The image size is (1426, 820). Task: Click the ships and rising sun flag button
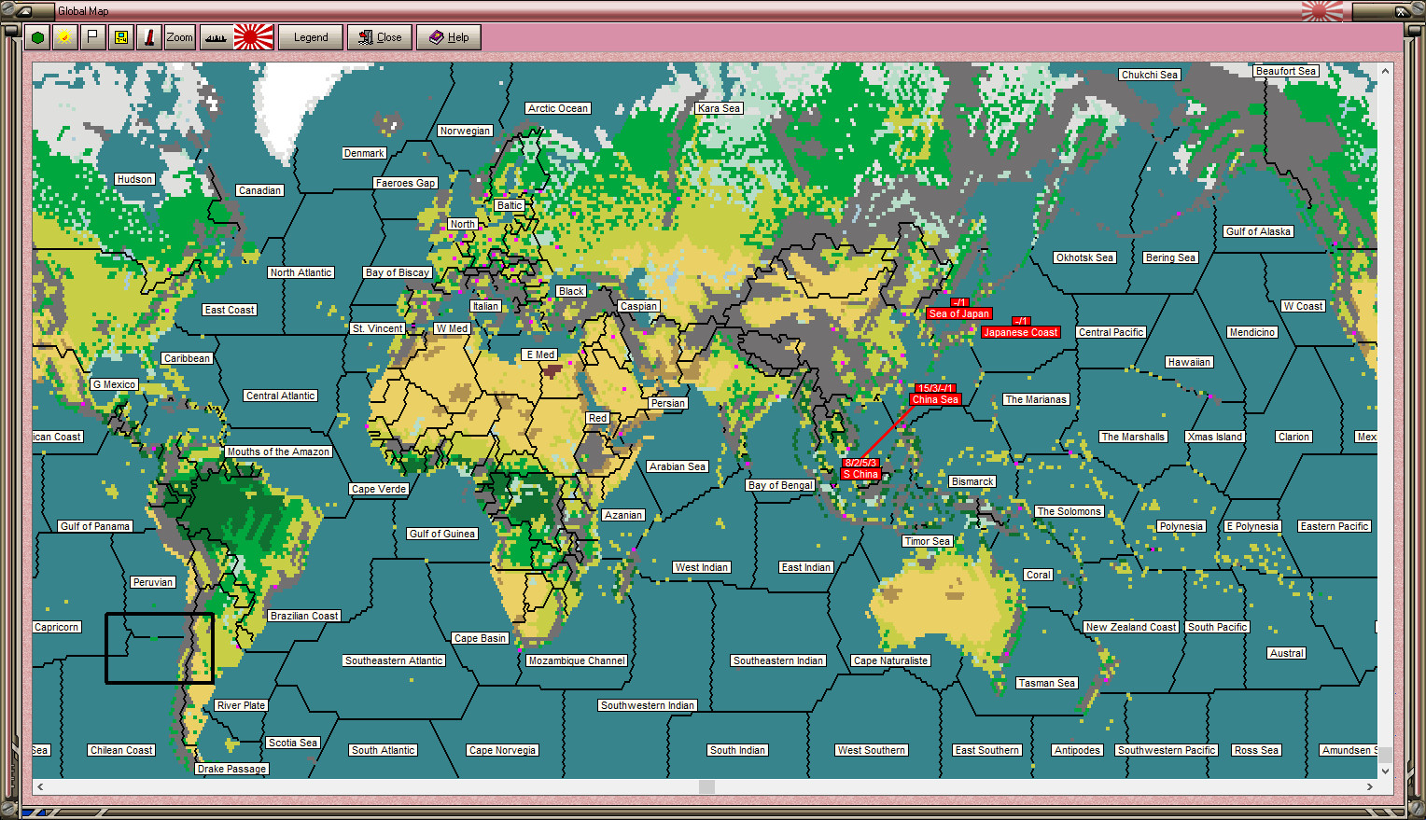tap(237, 37)
